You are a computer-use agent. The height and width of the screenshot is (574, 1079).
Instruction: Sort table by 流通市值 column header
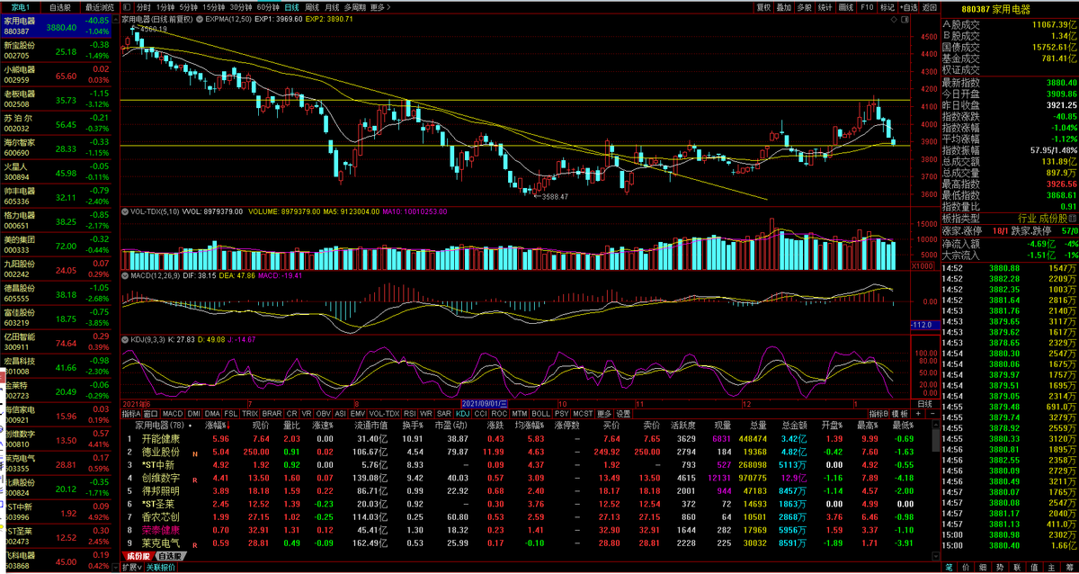tap(371, 425)
